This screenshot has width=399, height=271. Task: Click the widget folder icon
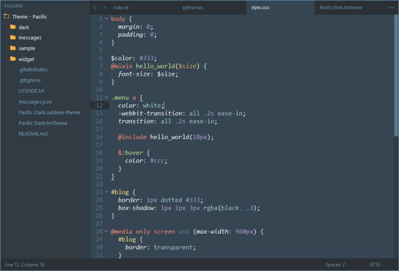pyautogui.click(x=13, y=59)
